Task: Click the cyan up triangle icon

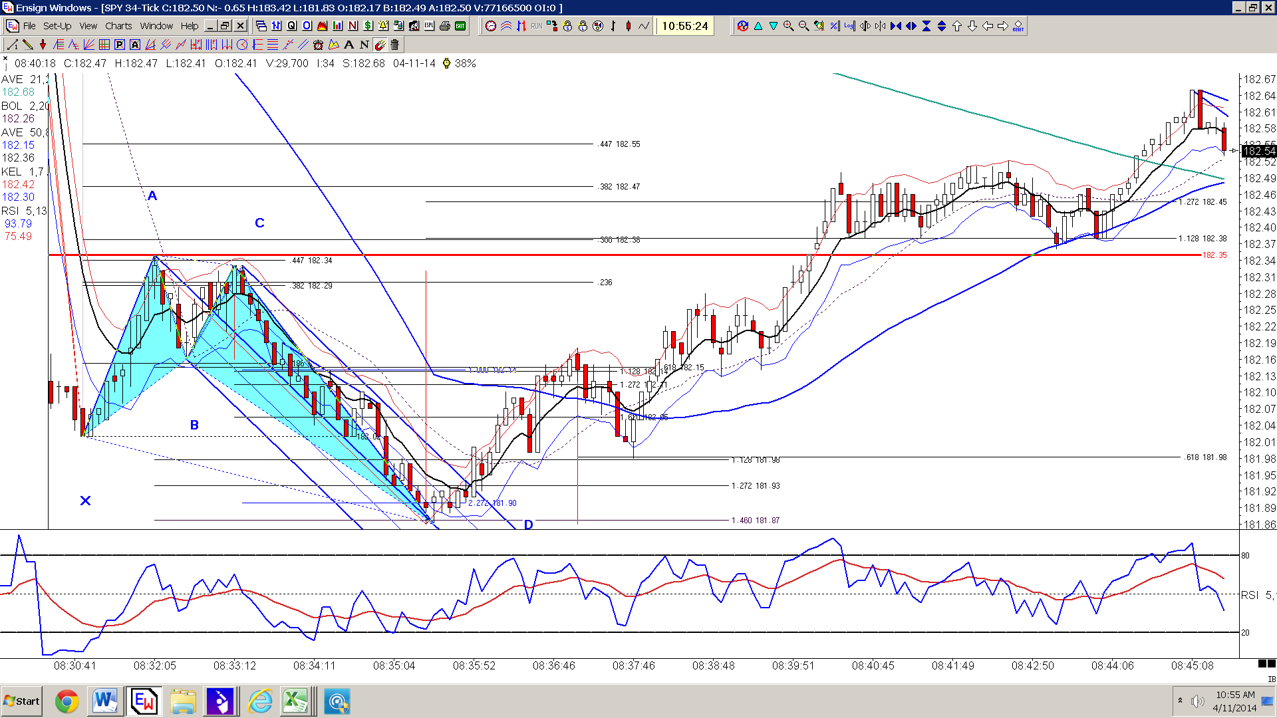Action: 758,26
